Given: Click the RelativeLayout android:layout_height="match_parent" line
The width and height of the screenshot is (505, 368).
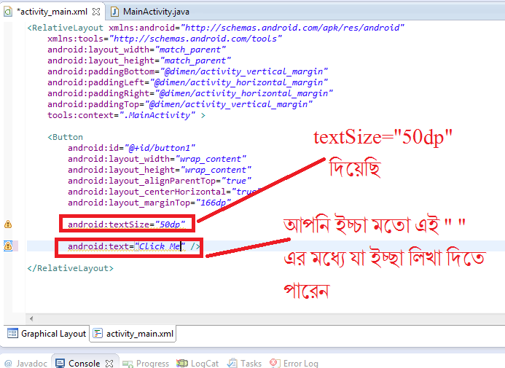Looking at the screenshot, I should click(139, 60).
